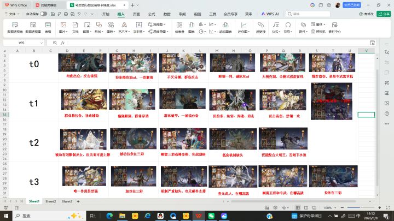The image size is (394, 221).
Task: Insert a hyperlink (超链接)
Action: point(260,28)
